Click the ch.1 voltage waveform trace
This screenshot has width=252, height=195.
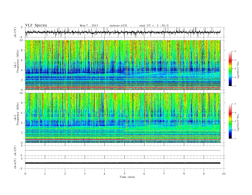coord(122,32)
